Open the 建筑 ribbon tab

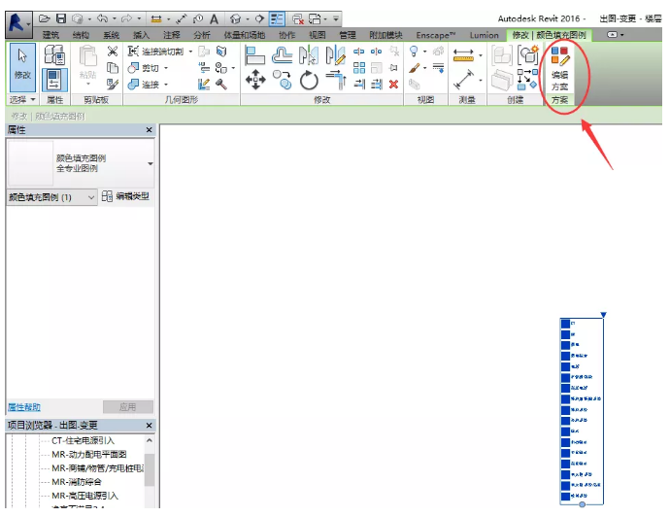[50, 35]
